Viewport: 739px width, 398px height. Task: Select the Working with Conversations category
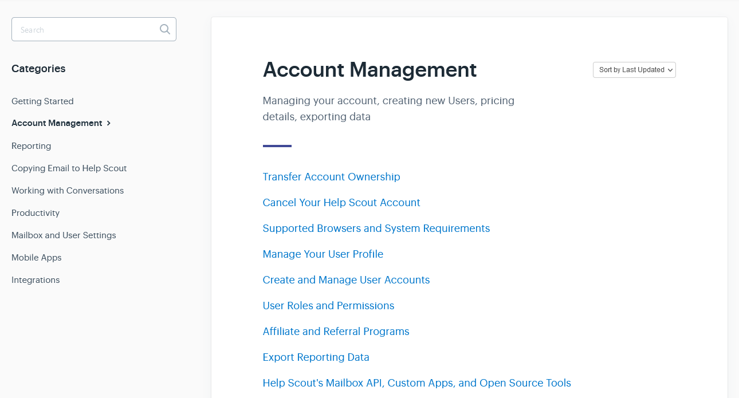(x=68, y=191)
